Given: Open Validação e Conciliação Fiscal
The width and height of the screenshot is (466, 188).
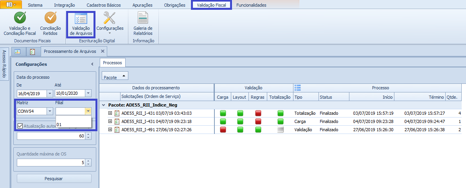Looking at the screenshot, I should point(20,23).
